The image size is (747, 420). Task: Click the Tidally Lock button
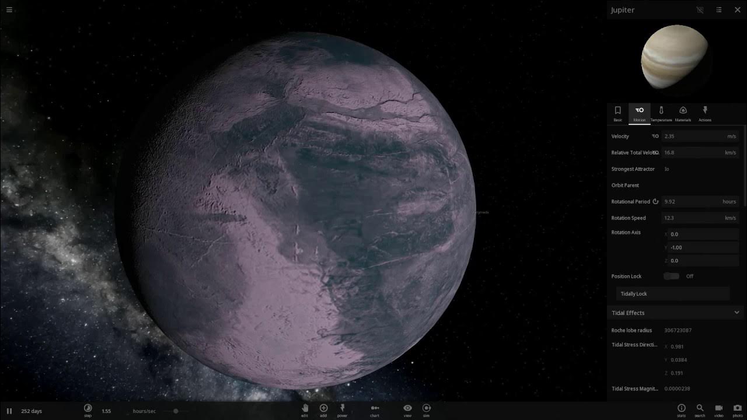(673, 294)
